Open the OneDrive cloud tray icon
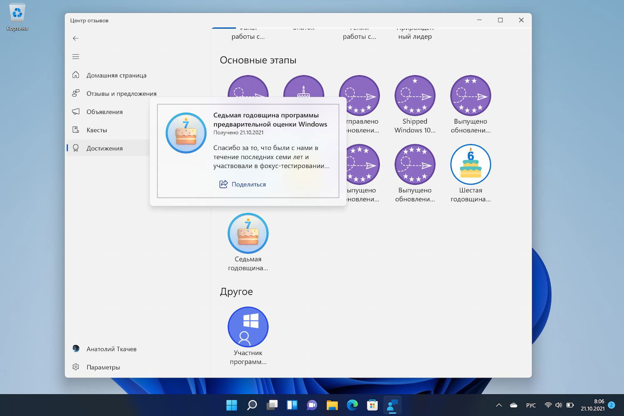 [x=514, y=405]
